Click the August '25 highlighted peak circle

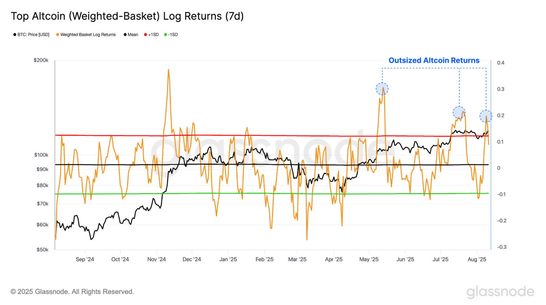[x=486, y=116]
